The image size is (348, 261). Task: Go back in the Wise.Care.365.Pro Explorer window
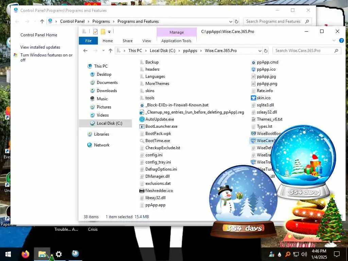tap(85, 51)
